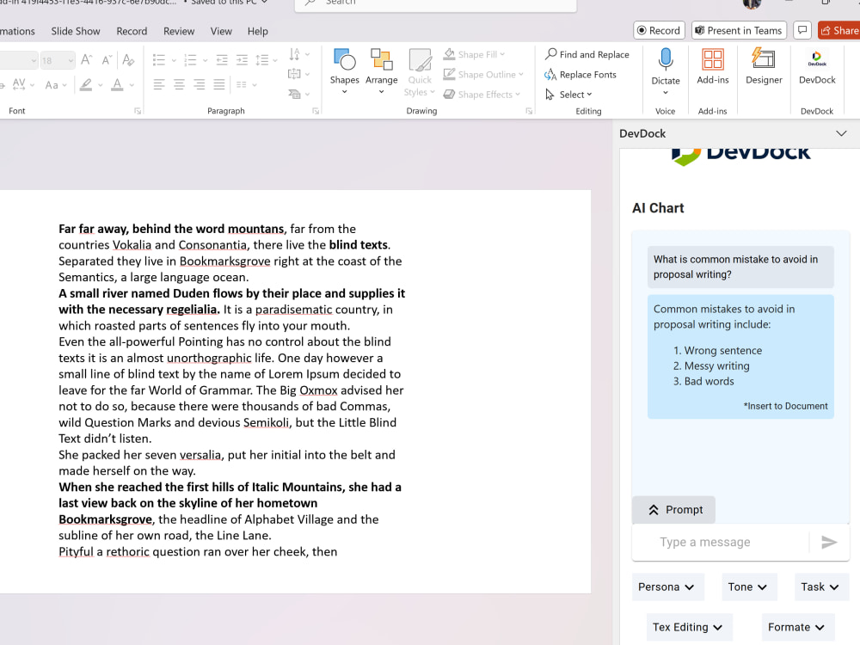
Task: Convert text to SmartArt icon
Action: coord(298,95)
